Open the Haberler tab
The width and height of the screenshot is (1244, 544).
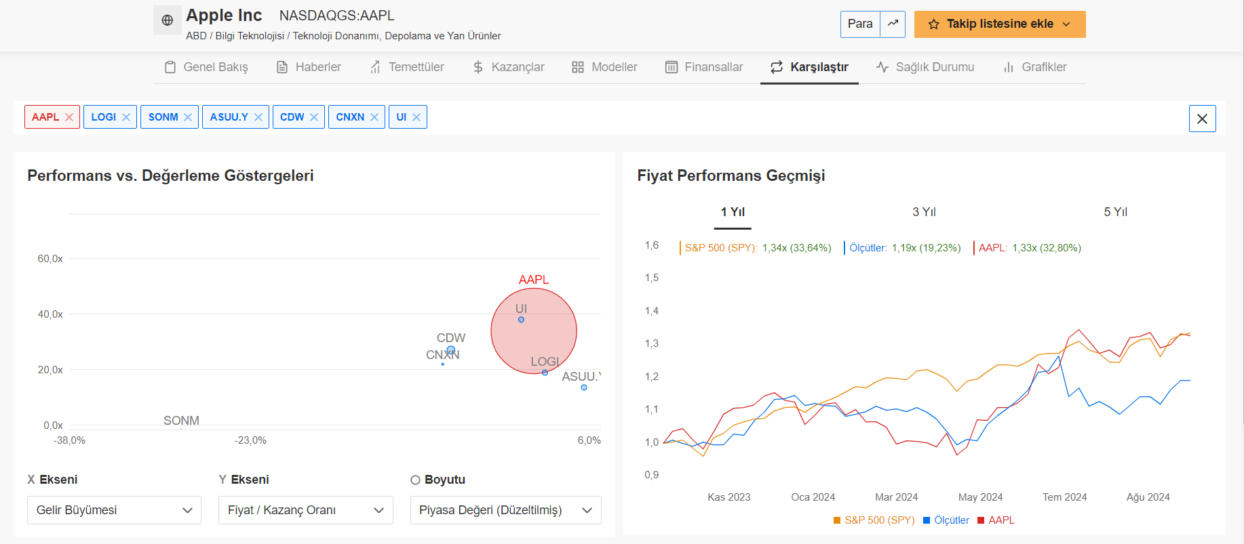pos(309,67)
